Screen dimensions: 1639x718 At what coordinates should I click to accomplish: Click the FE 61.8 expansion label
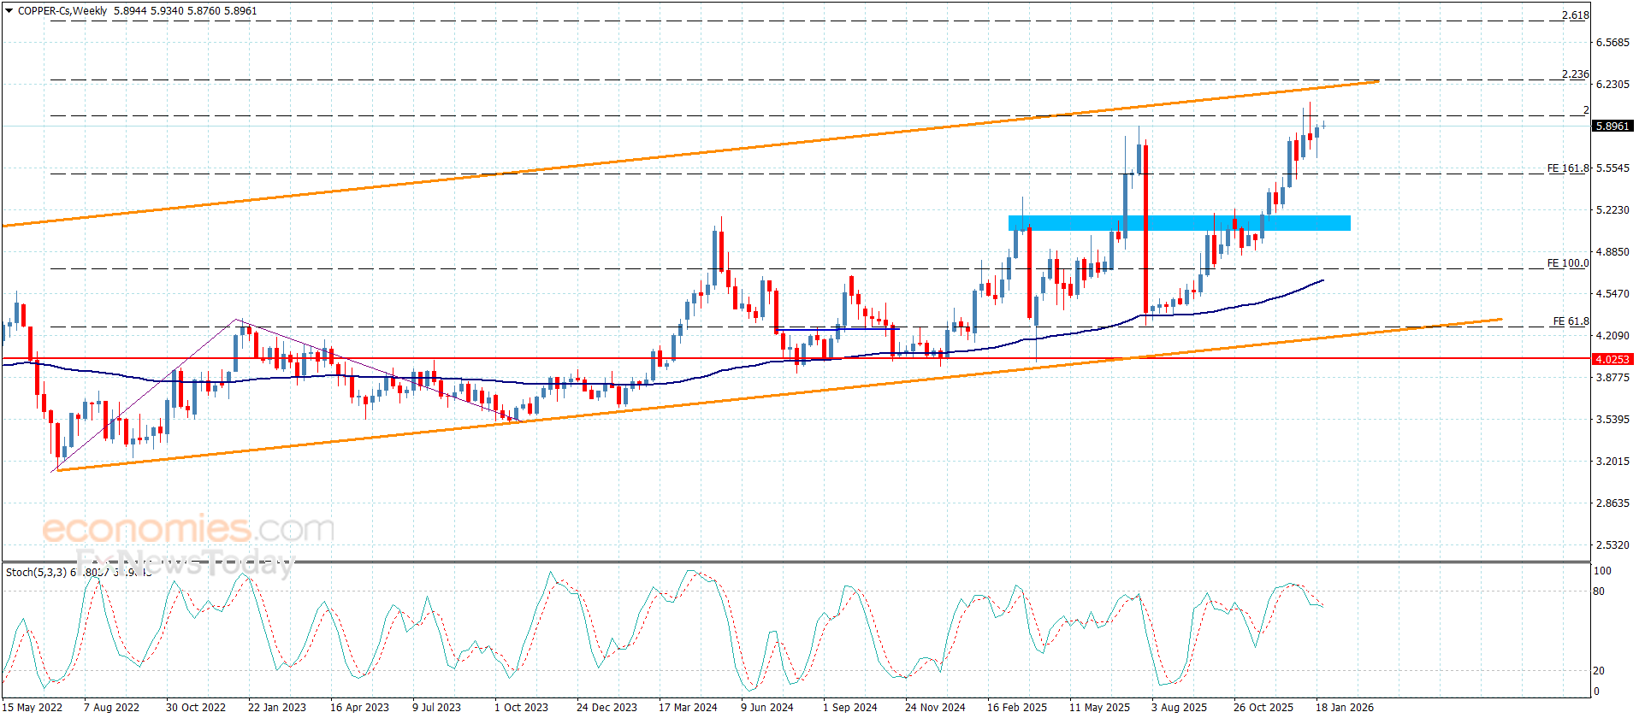1571,321
